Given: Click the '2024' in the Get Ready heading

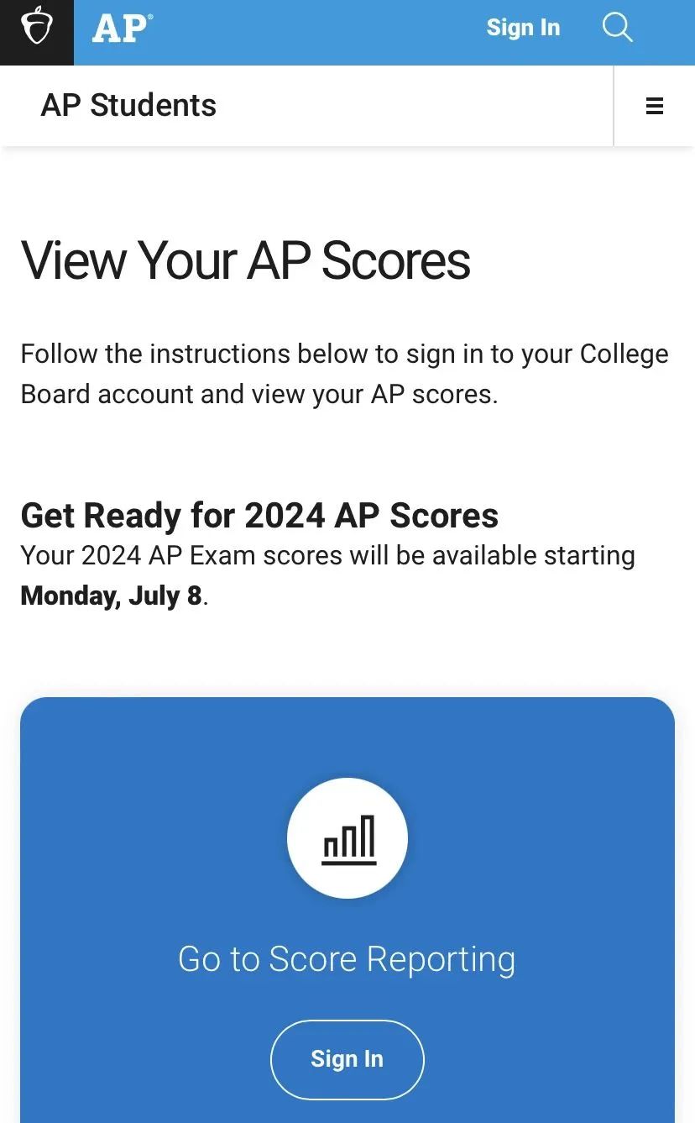Looking at the screenshot, I should point(285,516).
